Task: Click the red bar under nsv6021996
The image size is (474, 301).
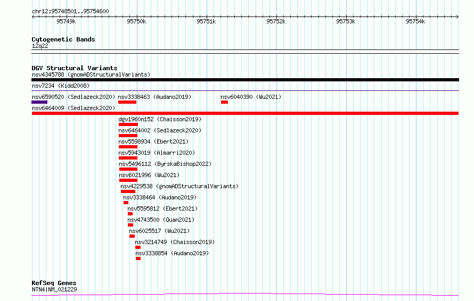Action: [x=128, y=180]
